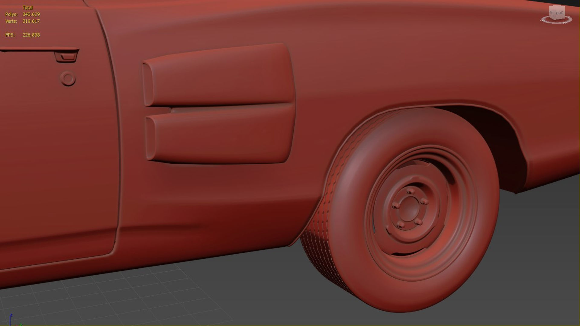Select the red X axis of the world tripod
The height and width of the screenshot is (326, 580).
tap(17, 325)
